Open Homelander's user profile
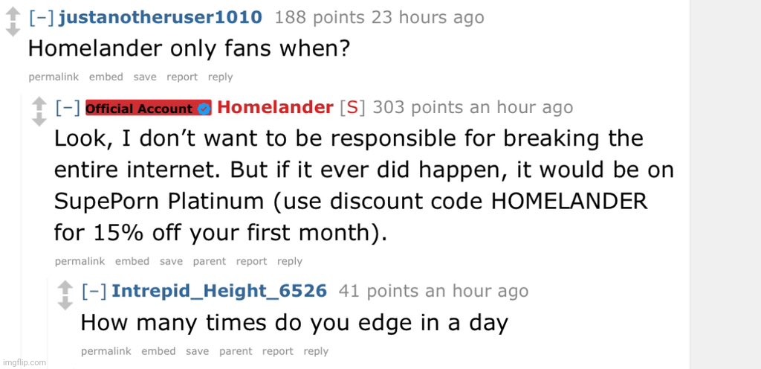Image resolution: width=761 pixels, height=369 pixels. [x=275, y=108]
